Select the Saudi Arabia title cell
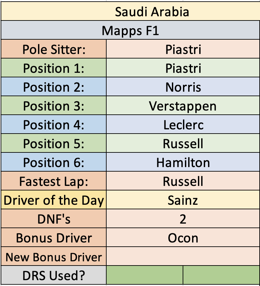This screenshot has width=260, height=286. point(130,11)
